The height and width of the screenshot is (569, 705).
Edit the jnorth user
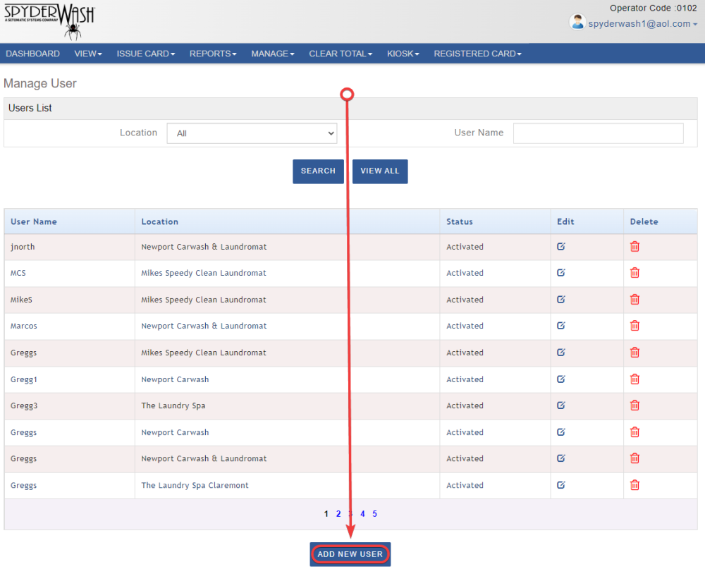click(560, 247)
